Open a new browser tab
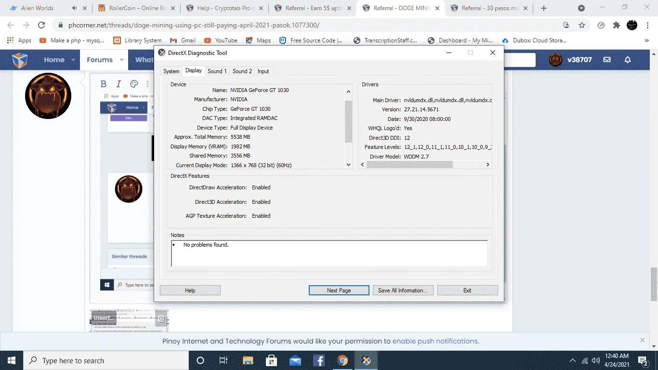Viewport: 658px width, 370px height. pyautogui.click(x=544, y=8)
